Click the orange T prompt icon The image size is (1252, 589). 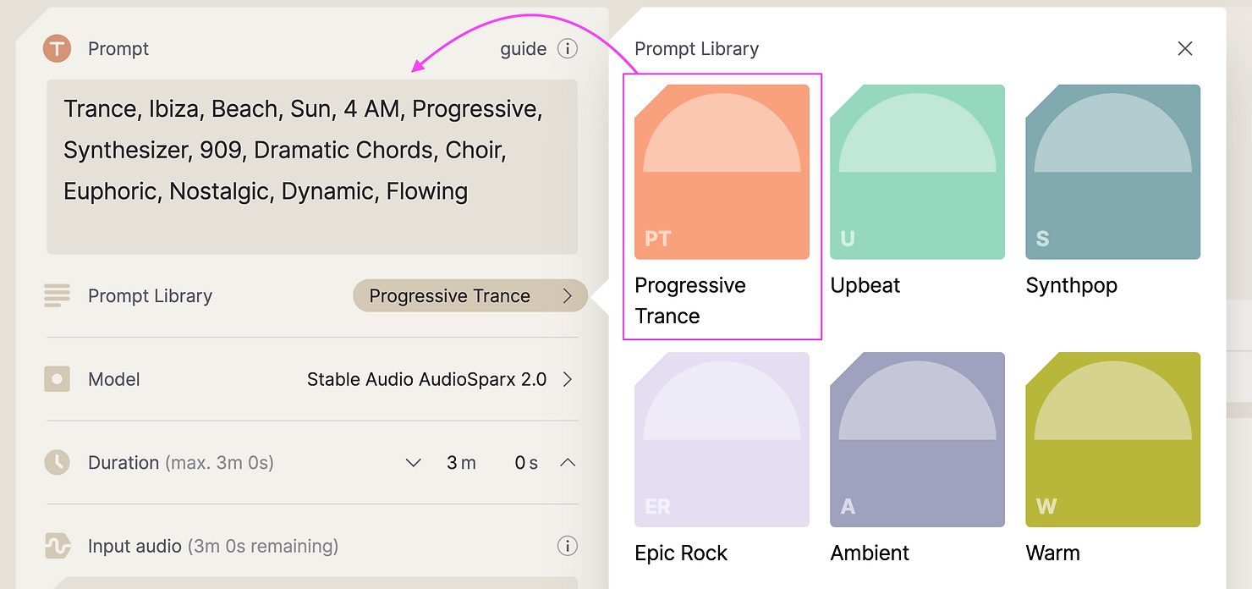click(x=57, y=48)
